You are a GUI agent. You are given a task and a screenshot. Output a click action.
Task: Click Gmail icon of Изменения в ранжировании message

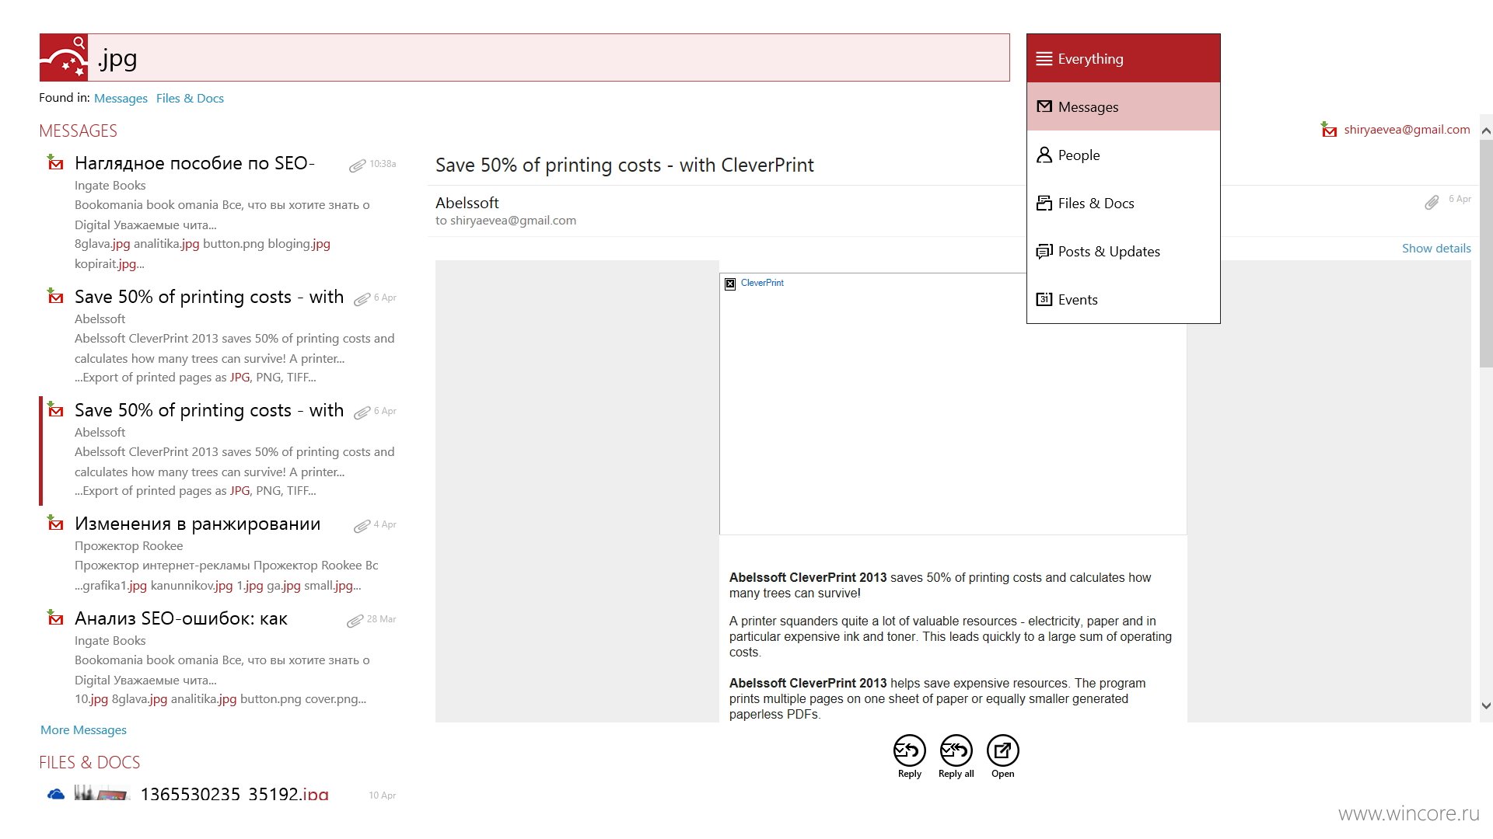click(55, 523)
